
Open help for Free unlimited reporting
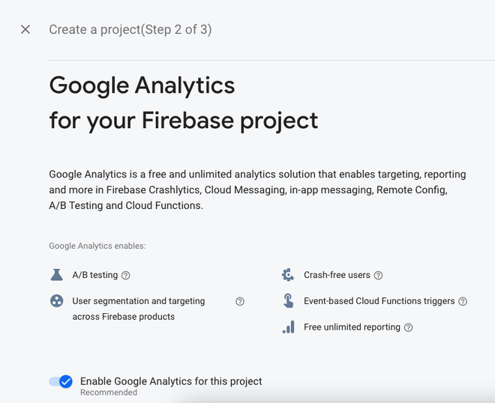(408, 327)
